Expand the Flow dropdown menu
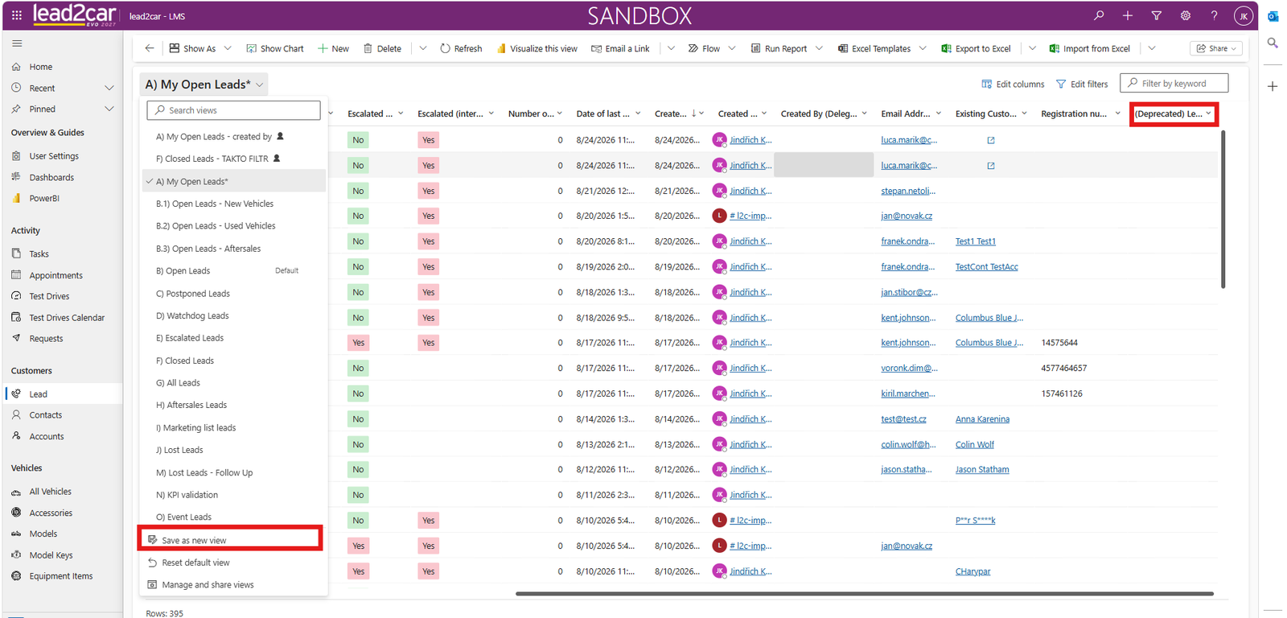Screen dimensions: 1287x618 pyautogui.click(x=732, y=48)
